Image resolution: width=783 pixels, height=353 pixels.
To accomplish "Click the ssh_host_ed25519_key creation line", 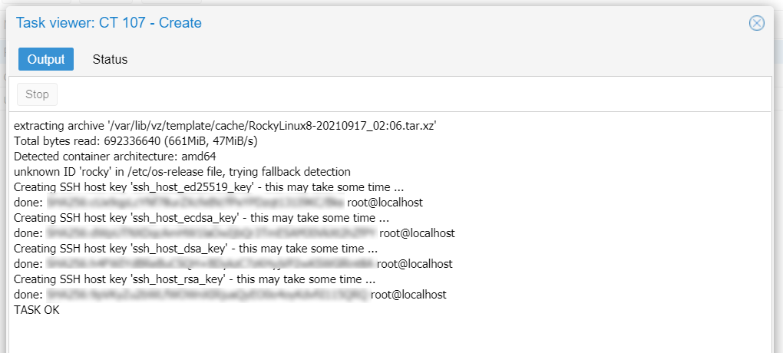I will [209, 187].
